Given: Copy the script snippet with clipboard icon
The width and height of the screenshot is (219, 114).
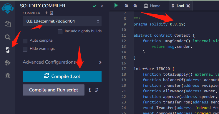Looking at the screenshot, I should tap(96, 90).
